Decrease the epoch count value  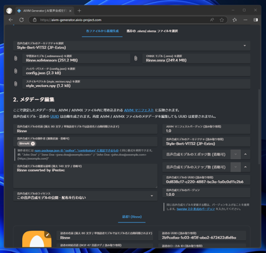point(236,155)
